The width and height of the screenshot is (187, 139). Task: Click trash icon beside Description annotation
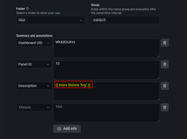164,86
